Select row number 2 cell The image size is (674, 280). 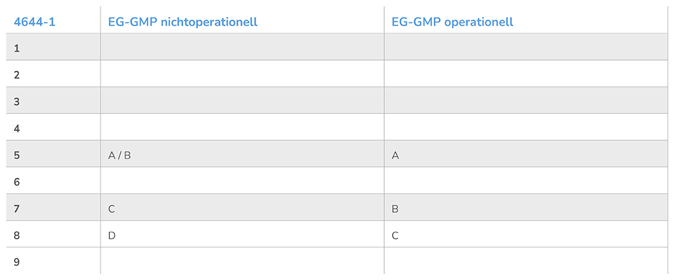(17, 75)
